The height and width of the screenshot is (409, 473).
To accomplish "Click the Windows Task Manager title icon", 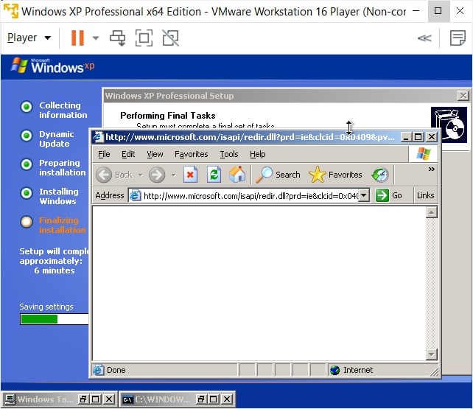I will (10, 399).
